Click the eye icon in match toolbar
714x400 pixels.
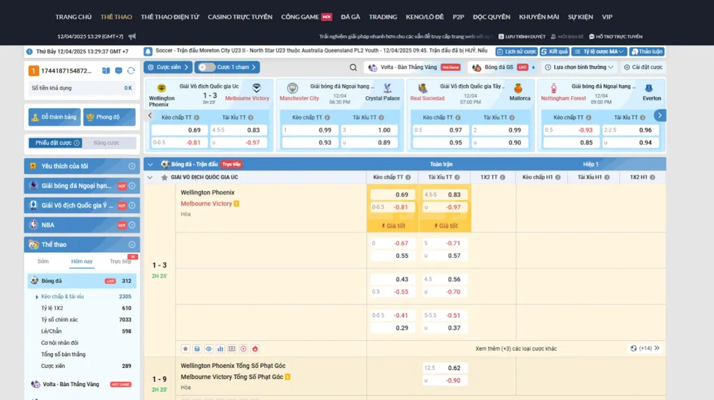tap(208, 348)
